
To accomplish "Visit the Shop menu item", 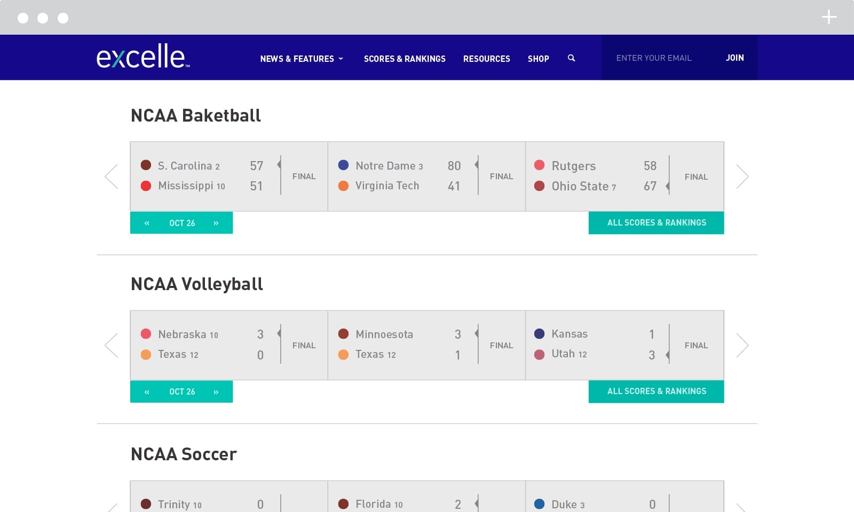I will point(538,59).
